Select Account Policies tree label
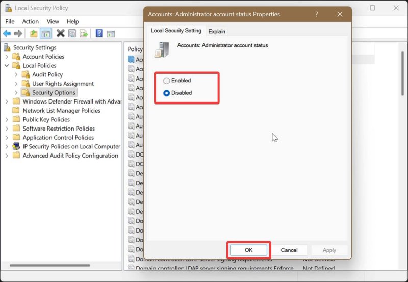 point(43,57)
